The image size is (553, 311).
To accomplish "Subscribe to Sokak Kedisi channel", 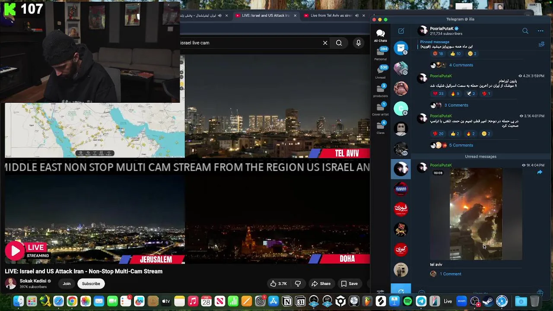I will coord(91,284).
